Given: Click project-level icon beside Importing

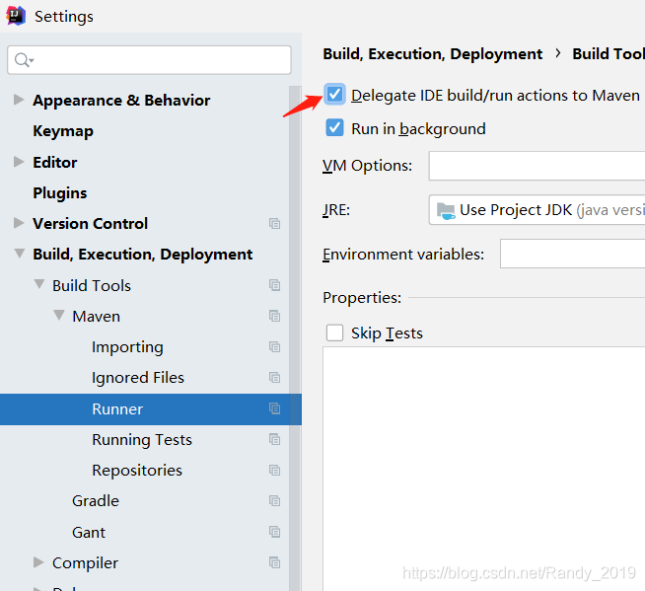Looking at the screenshot, I should click(274, 347).
